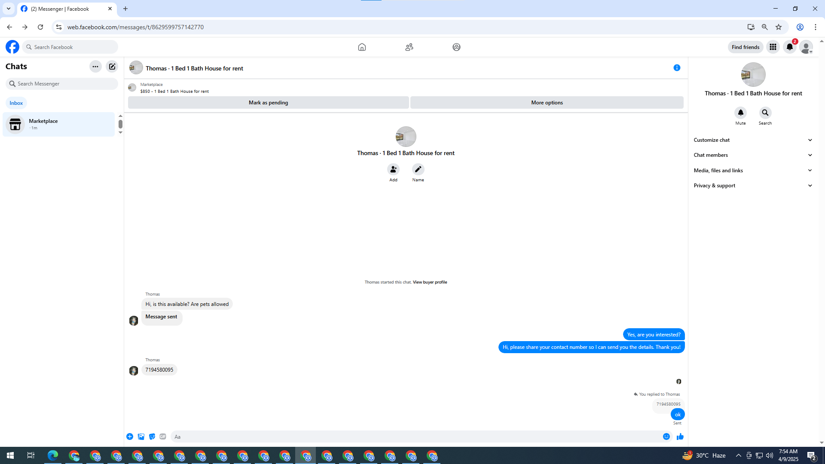Open Windows Task View
The height and width of the screenshot is (464, 825).
click(x=31, y=455)
